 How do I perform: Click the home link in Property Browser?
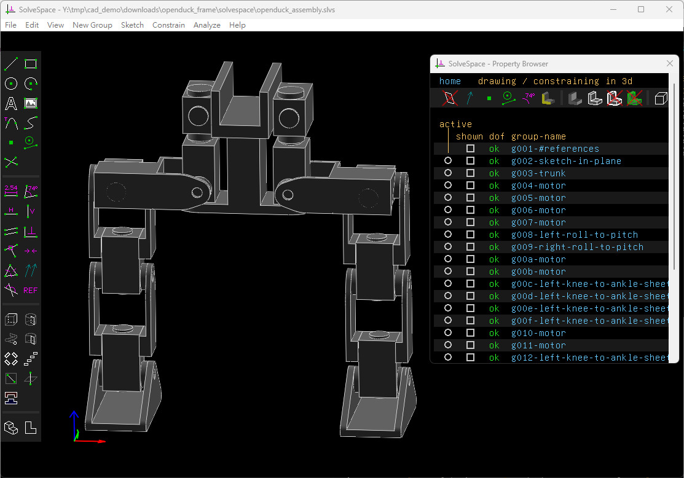point(450,81)
